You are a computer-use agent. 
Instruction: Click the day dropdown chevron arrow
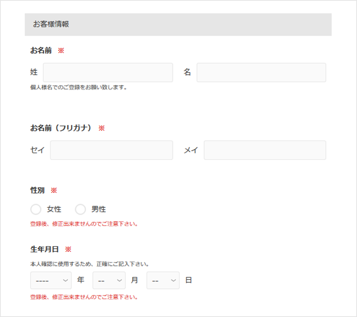(x=173, y=281)
